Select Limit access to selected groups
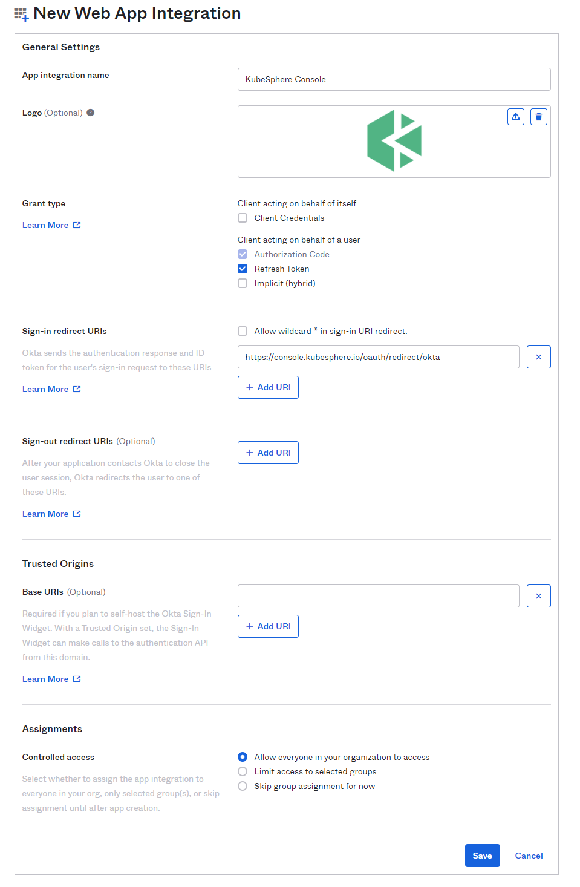The width and height of the screenshot is (580, 887). [x=243, y=771]
